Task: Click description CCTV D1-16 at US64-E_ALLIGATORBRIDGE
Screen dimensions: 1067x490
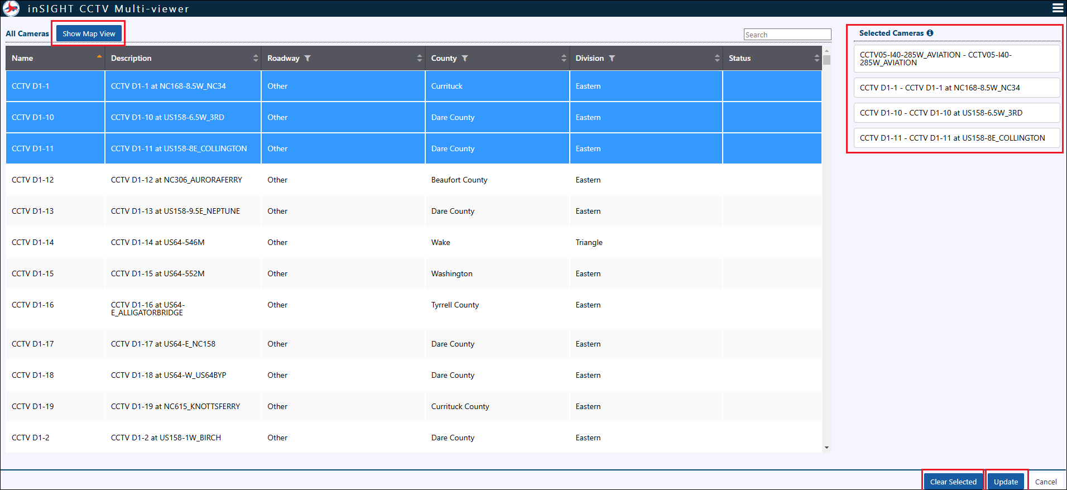Action: point(148,309)
